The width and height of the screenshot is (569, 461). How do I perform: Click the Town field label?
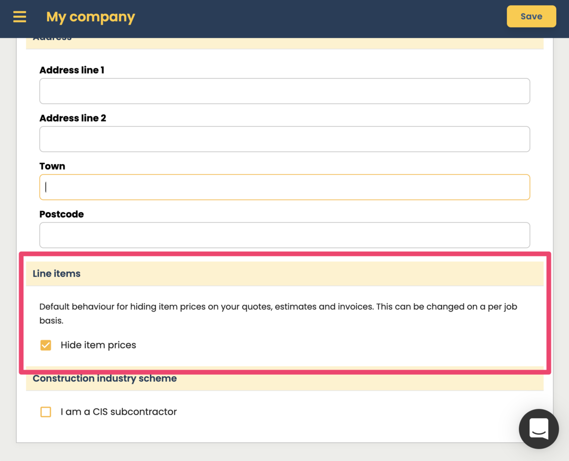click(52, 166)
